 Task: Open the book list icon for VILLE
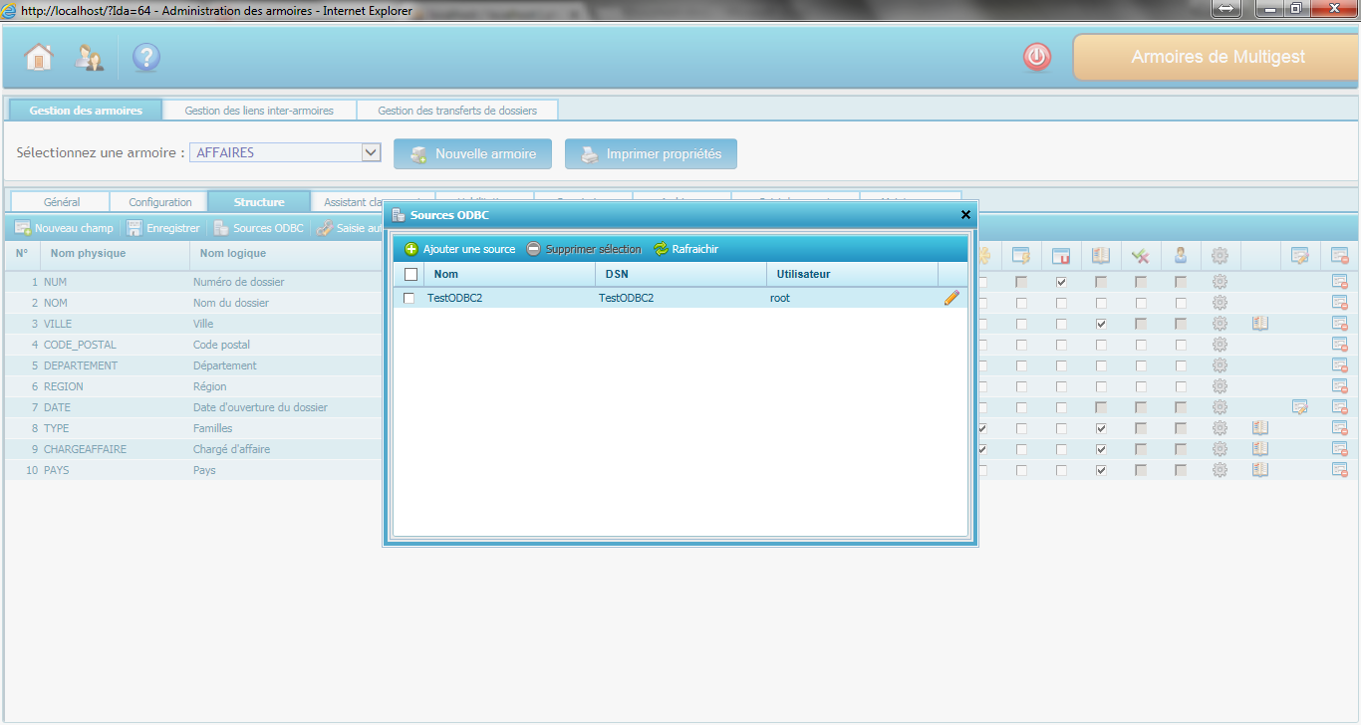1259,324
